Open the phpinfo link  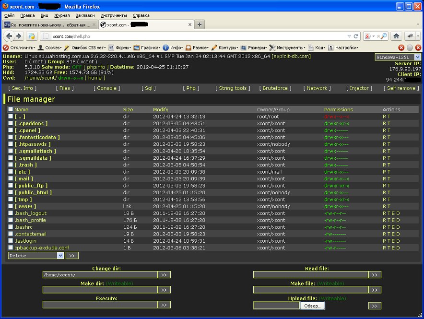click(x=96, y=67)
